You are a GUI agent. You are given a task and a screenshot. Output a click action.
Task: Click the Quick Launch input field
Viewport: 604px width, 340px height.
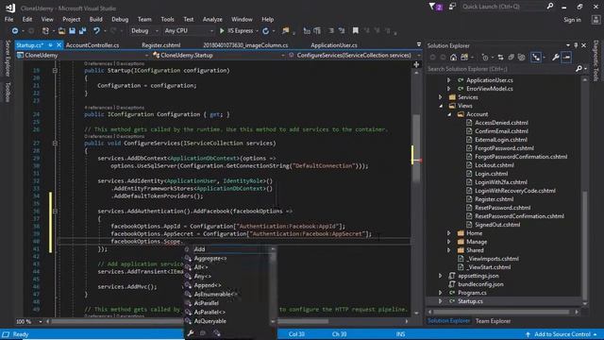point(503,7)
